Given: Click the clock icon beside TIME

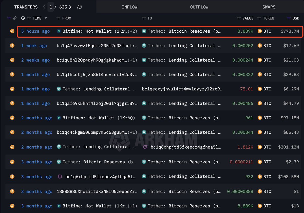Looking at the screenshot, I should (23, 18).
